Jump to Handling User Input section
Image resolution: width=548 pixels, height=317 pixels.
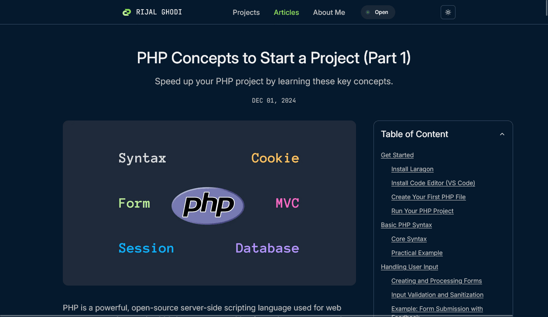click(409, 267)
